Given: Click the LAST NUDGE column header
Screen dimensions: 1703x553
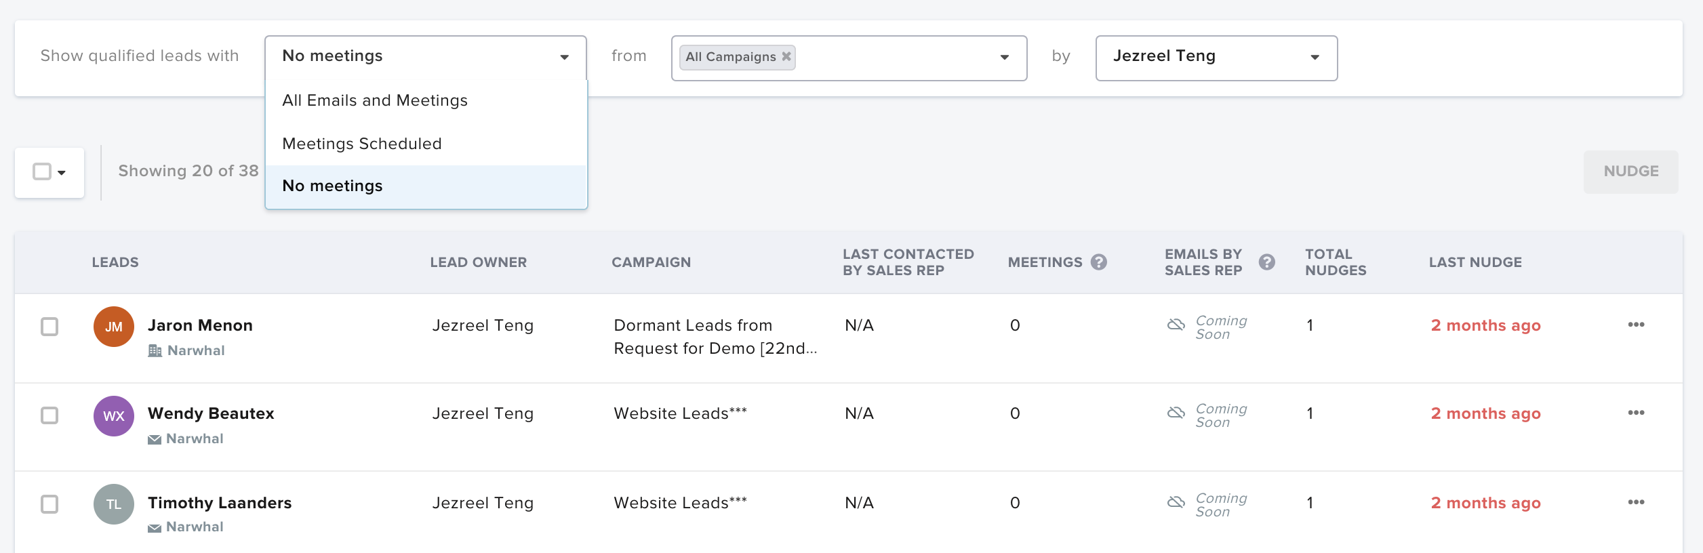Looking at the screenshot, I should (x=1475, y=262).
